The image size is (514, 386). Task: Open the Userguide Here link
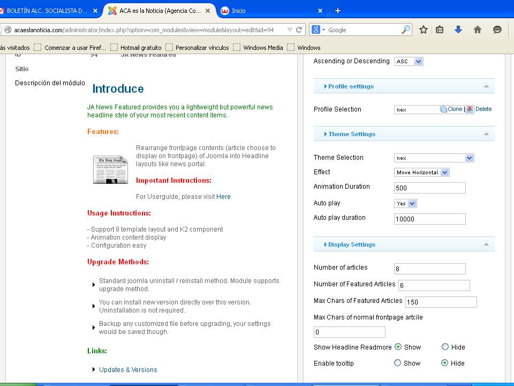point(223,197)
